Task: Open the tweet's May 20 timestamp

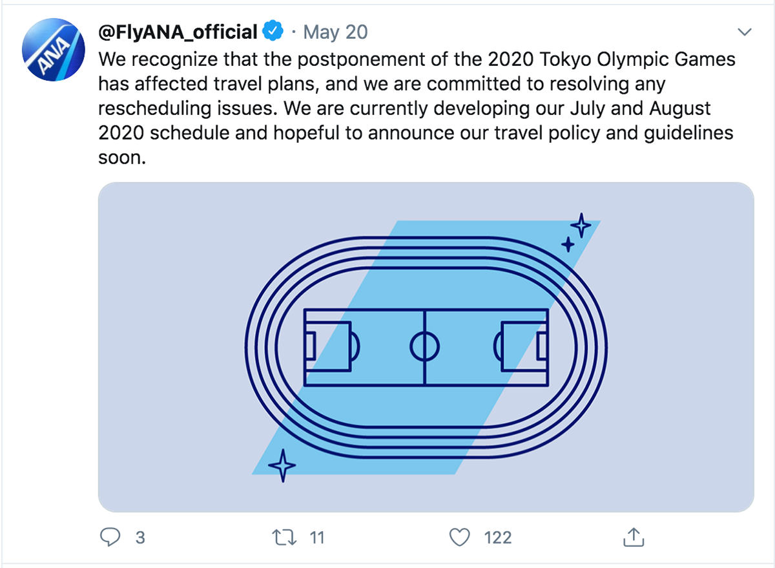Action: click(336, 31)
